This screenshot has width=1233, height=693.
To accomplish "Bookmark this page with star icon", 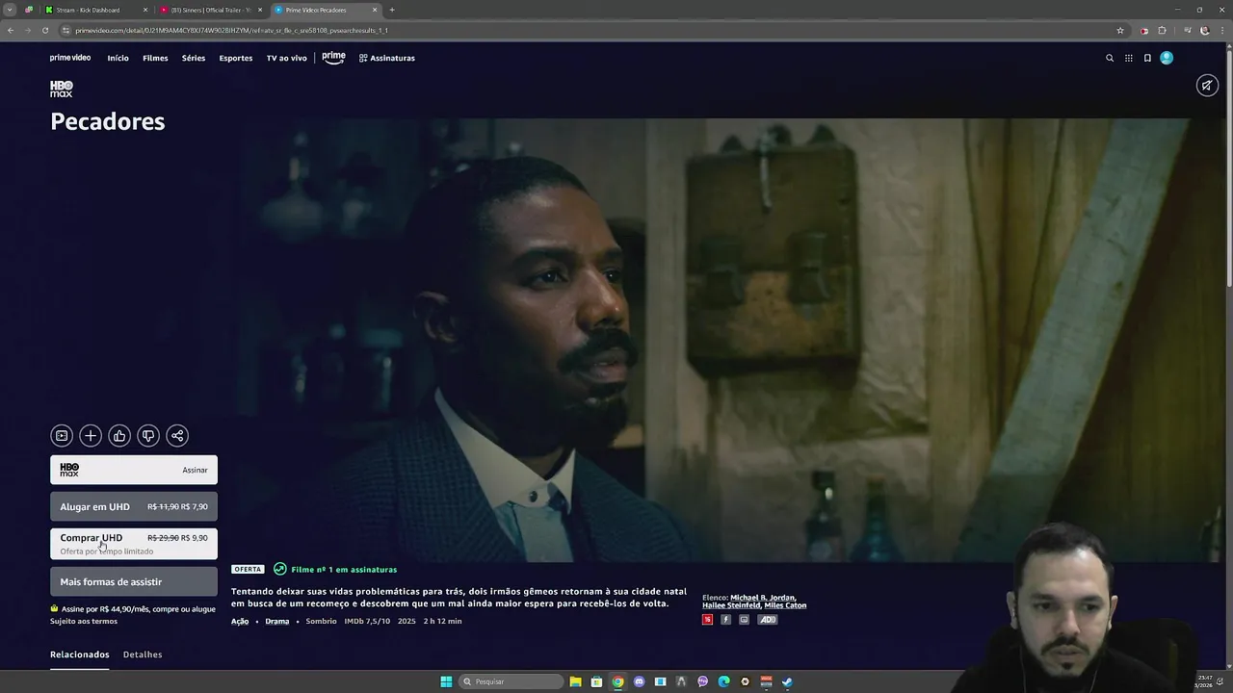I will pos(1120,30).
